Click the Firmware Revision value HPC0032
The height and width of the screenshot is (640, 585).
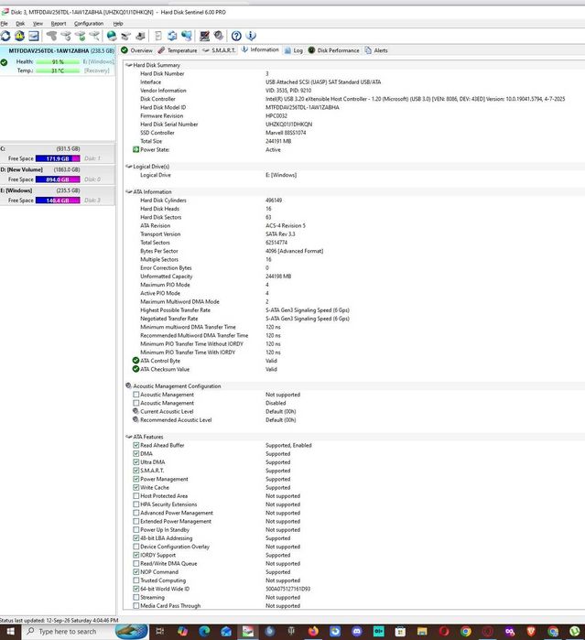276,116
